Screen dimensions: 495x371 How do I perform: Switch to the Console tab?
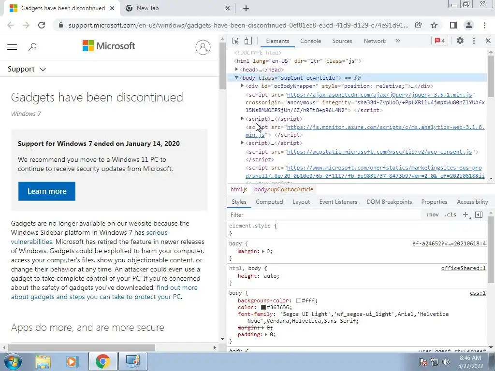[311, 41]
